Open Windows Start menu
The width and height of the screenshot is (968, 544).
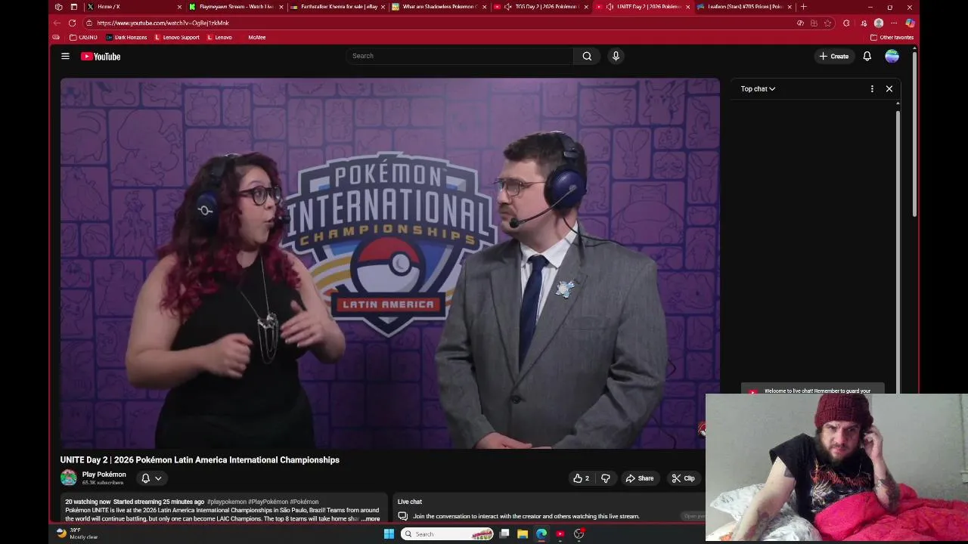(x=389, y=533)
